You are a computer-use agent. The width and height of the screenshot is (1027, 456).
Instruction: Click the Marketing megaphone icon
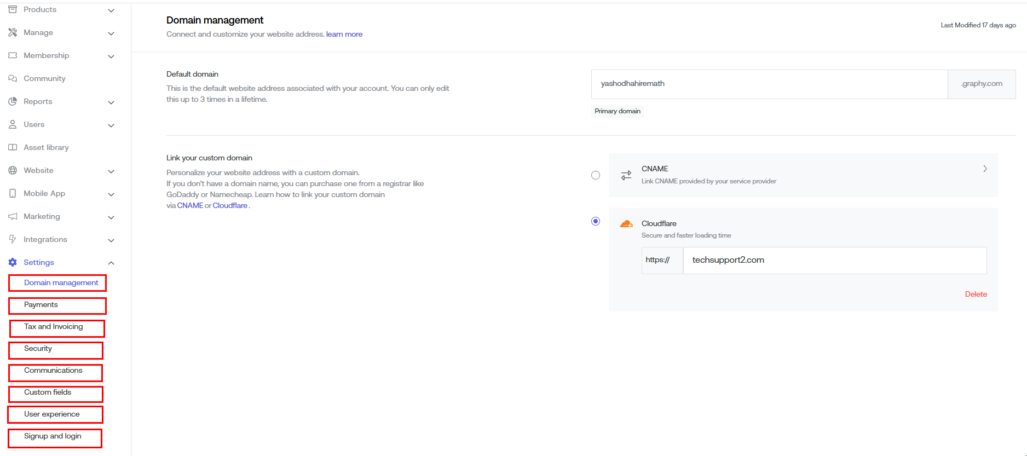[x=13, y=216]
